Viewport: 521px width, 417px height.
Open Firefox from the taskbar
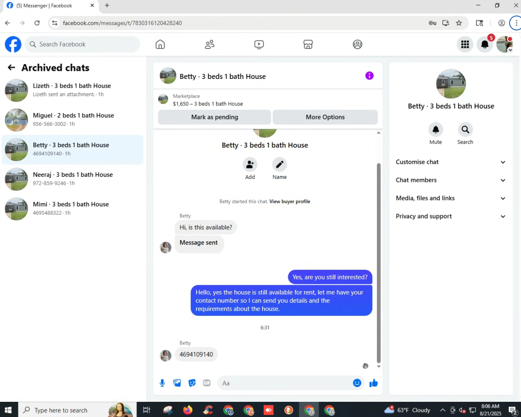coord(188,410)
